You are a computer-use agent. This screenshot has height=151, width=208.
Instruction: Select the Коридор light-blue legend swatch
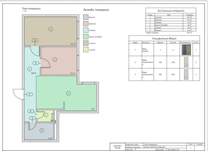point(86,30)
